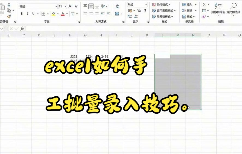Select column F header
The width and height of the screenshot is (242, 154).
(x=70, y=35)
